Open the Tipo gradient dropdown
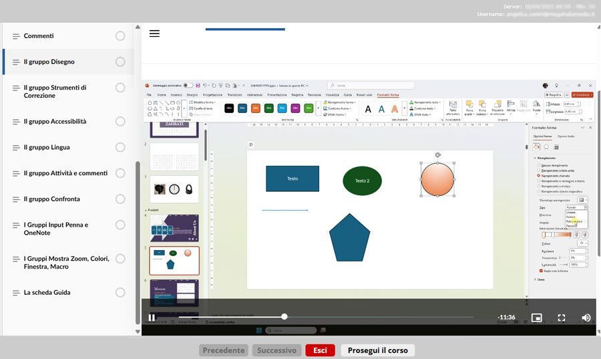The height and width of the screenshot is (359, 601). pyautogui.click(x=576, y=207)
